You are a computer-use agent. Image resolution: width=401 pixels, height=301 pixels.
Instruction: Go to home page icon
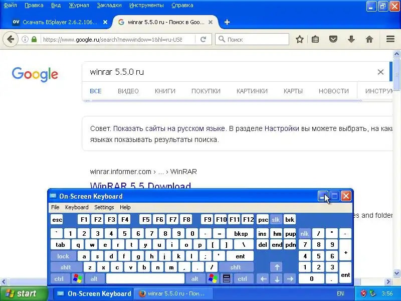[x=369, y=40]
